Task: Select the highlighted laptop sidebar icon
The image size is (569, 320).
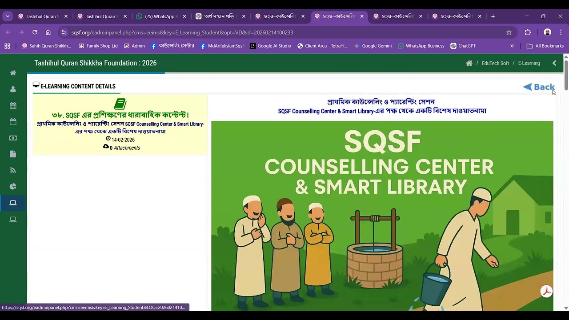Action: click(13, 203)
